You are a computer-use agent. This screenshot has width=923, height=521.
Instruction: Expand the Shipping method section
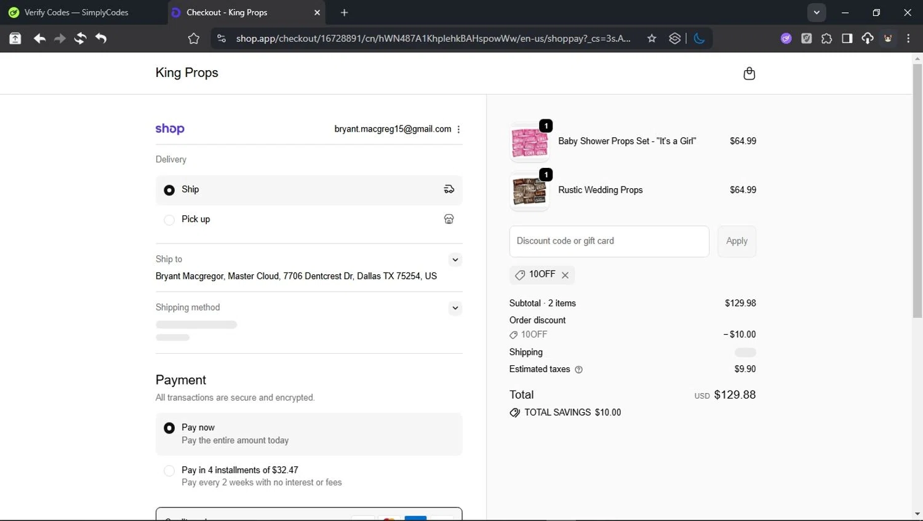tap(455, 308)
